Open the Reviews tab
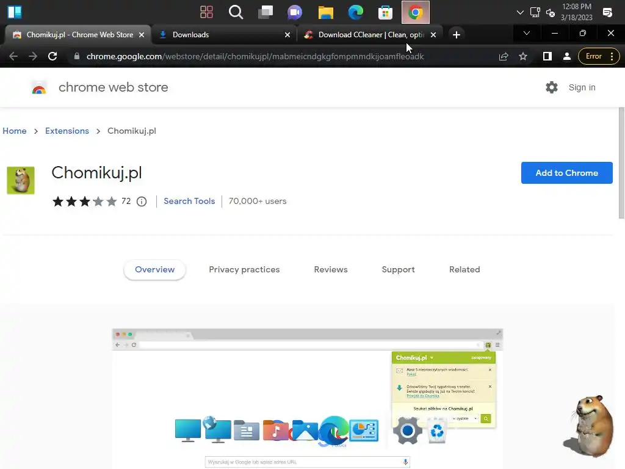Viewport: 625px width, 469px height. [331, 269]
